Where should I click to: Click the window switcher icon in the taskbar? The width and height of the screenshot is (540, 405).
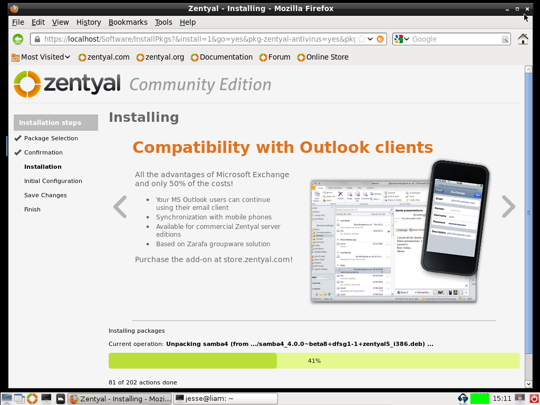pyautogui.click(x=20, y=399)
